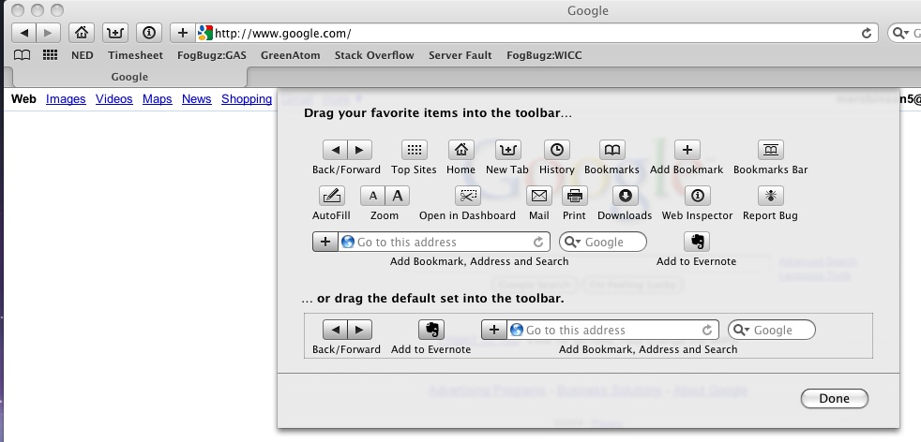
Task: Click the Web Inspector icon in Safari toolbar
Action: (149, 33)
